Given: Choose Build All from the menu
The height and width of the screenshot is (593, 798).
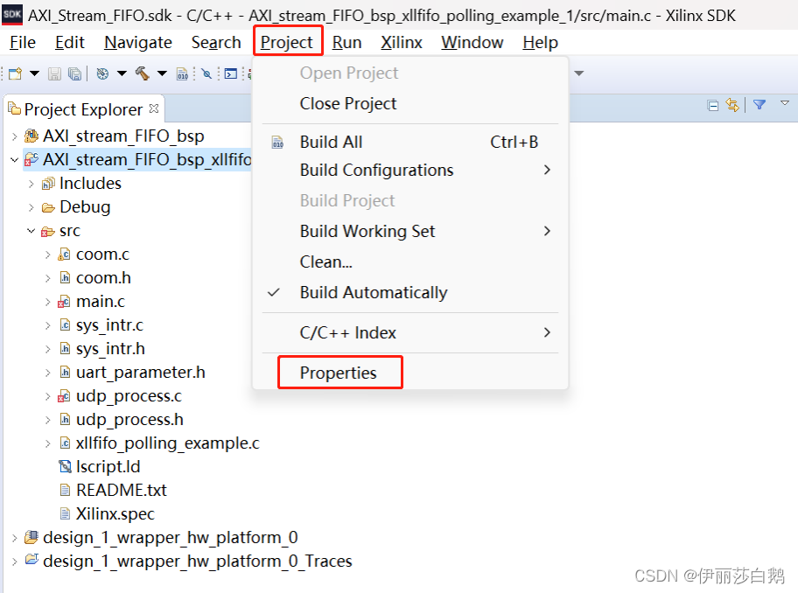Looking at the screenshot, I should click(331, 141).
